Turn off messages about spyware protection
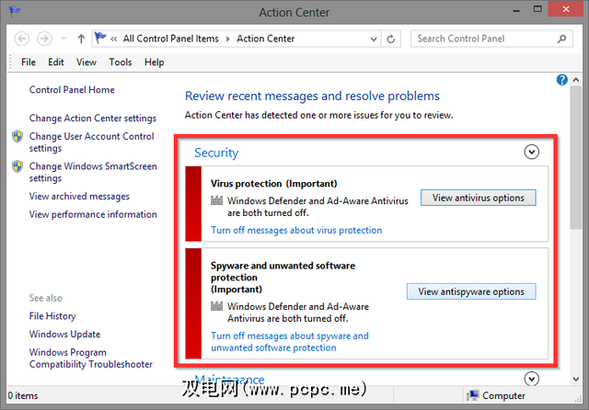Image resolution: width=589 pixels, height=410 pixels. pos(290,342)
